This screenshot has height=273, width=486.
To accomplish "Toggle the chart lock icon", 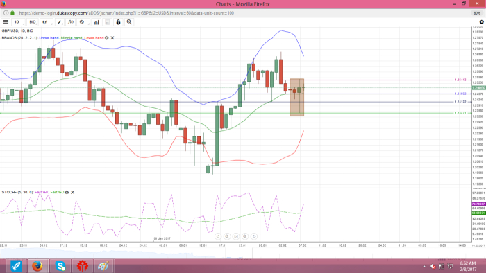I will pyautogui.click(x=118, y=22).
